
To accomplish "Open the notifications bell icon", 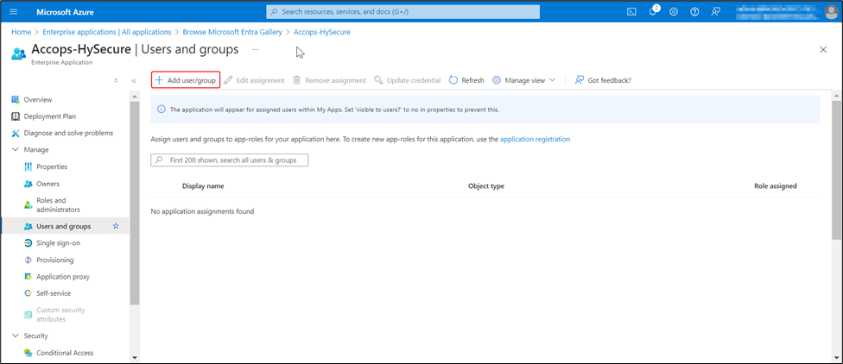I will tap(653, 11).
